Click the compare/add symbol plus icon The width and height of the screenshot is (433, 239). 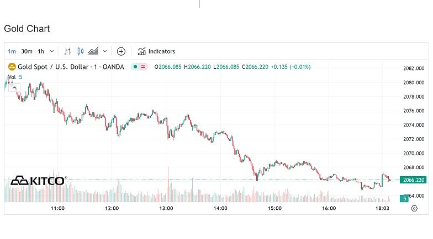[121, 51]
